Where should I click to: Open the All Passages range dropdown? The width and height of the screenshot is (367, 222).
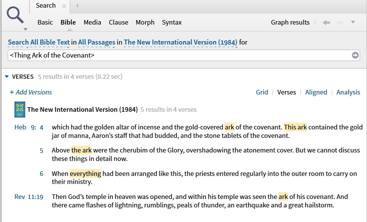(97, 42)
